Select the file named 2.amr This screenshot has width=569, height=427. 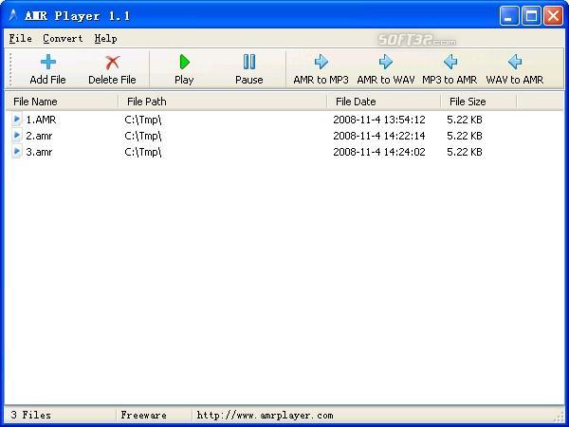point(39,136)
